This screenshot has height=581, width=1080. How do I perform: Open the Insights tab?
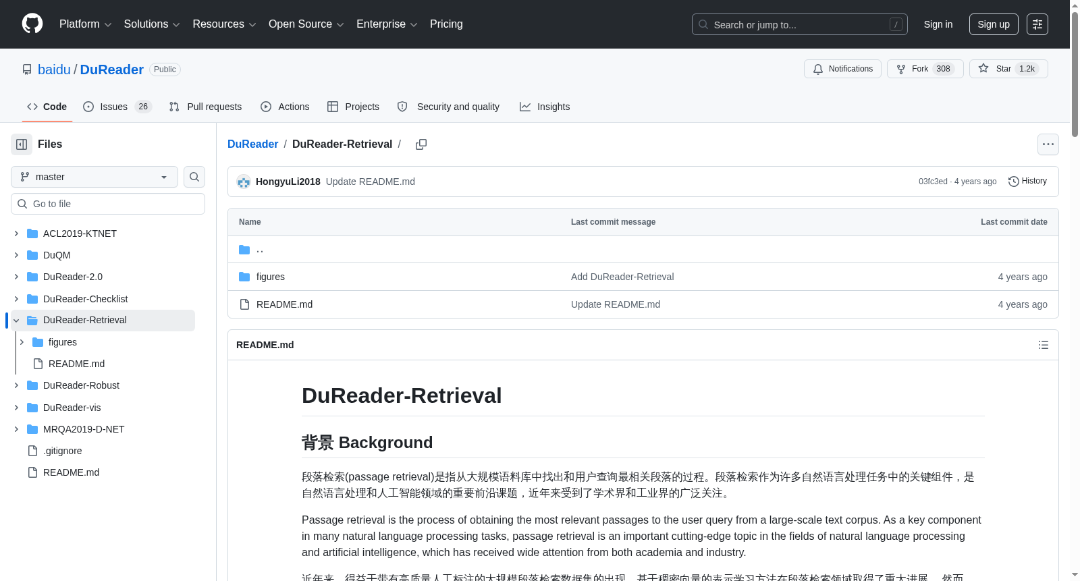pos(545,107)
